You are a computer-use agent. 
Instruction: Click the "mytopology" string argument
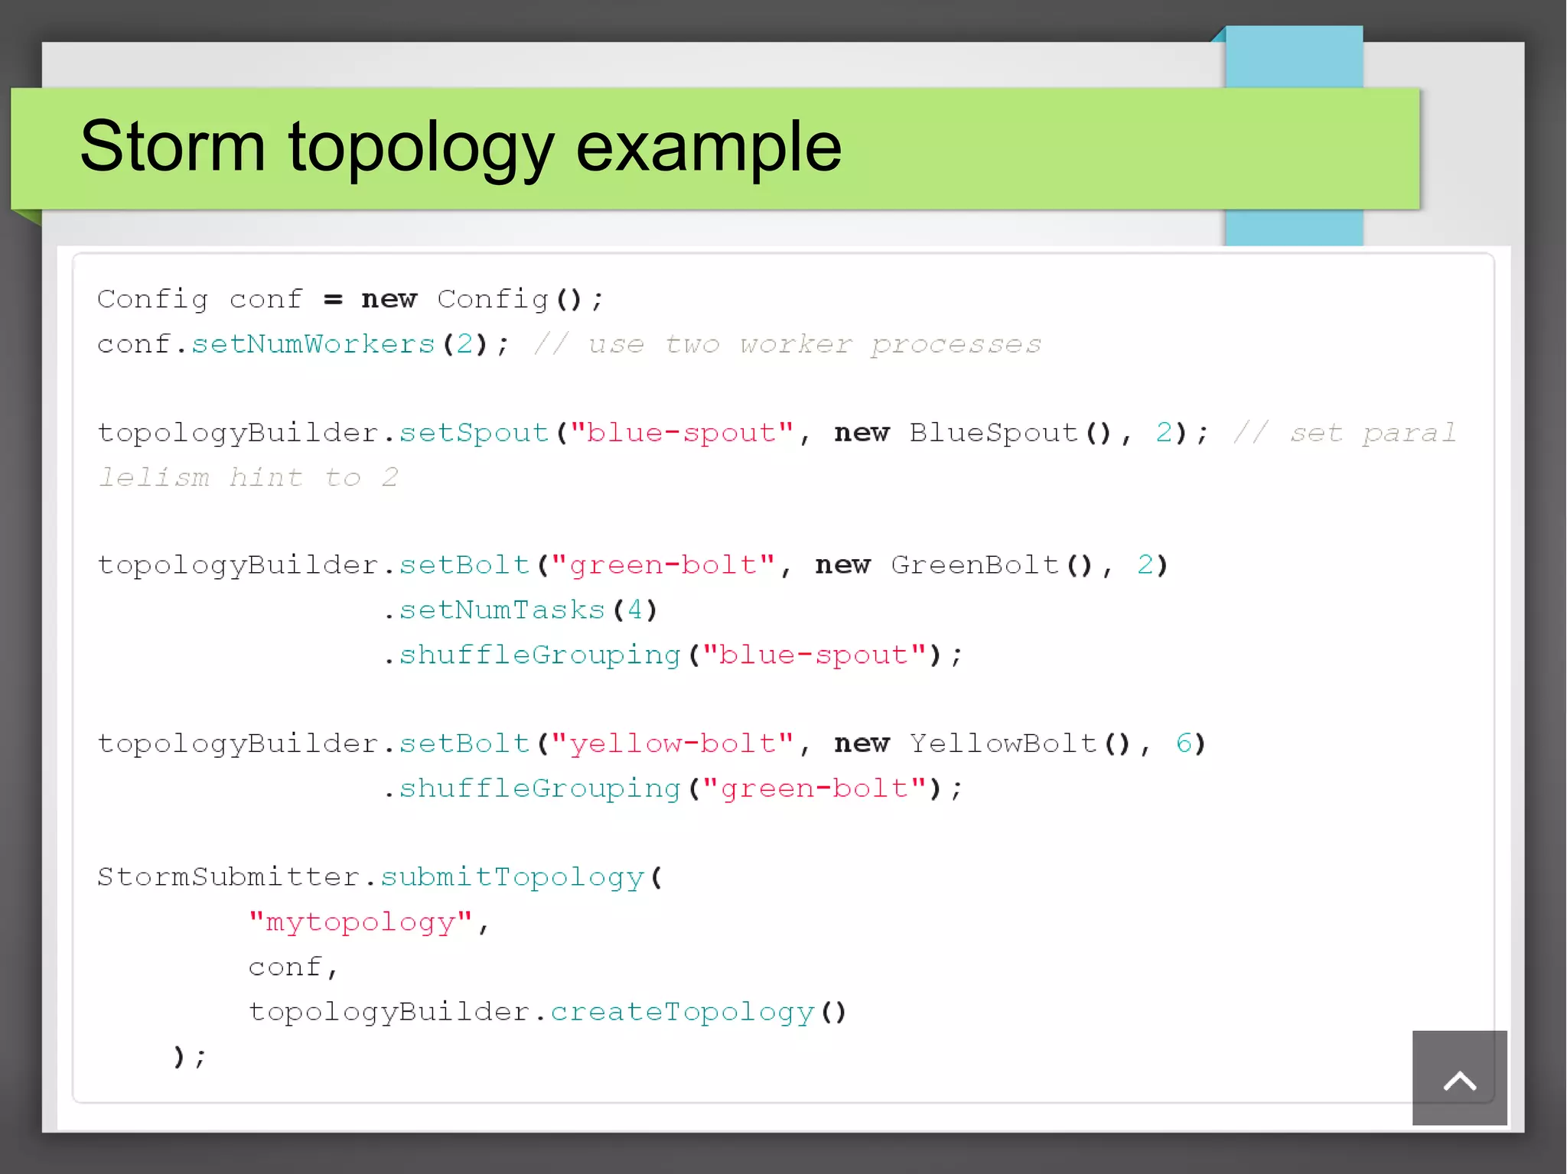tap(360, 922)
